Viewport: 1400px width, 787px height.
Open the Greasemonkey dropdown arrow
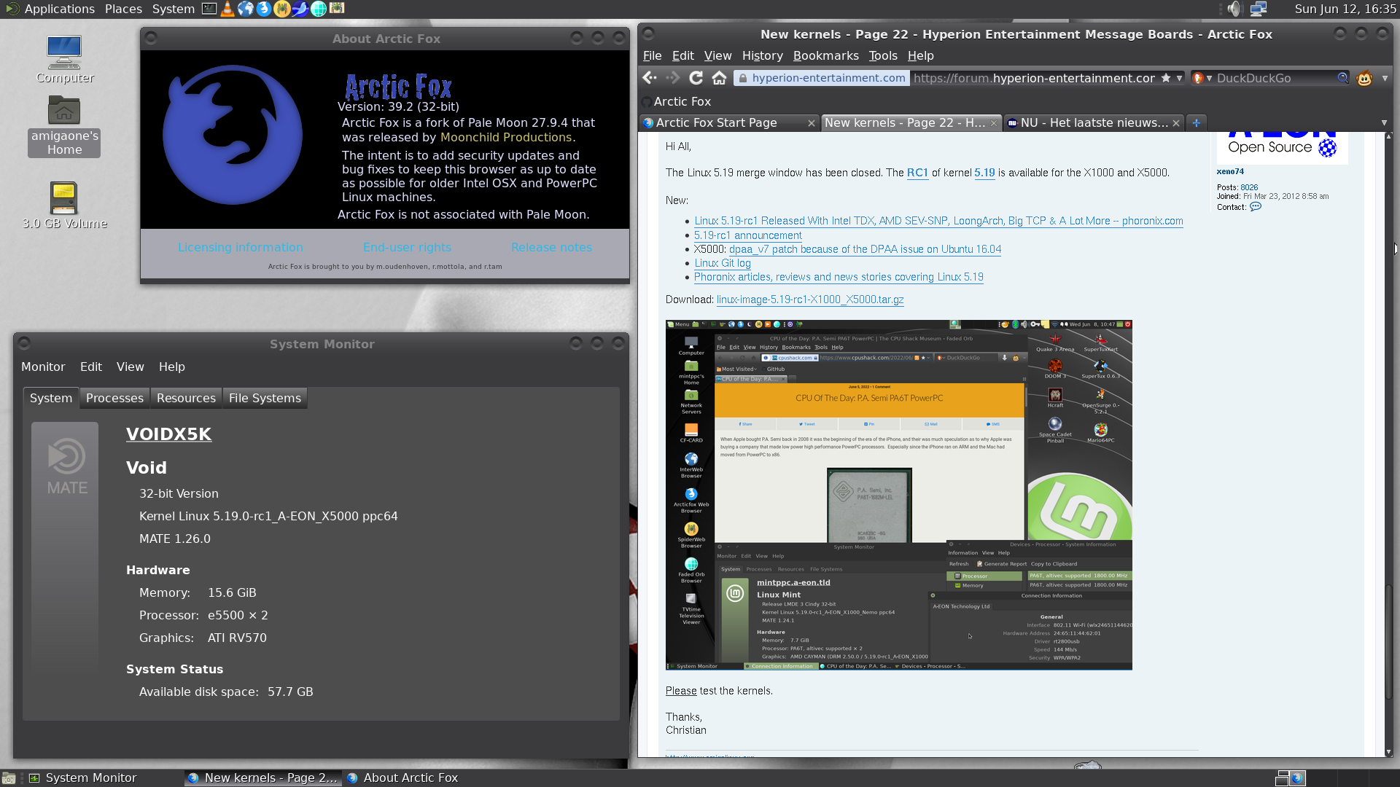(1384, 78)
